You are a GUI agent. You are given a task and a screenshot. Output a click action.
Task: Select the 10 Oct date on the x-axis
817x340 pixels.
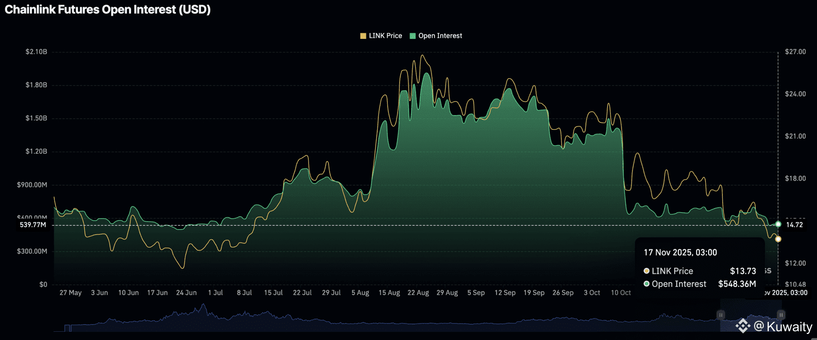tap(620, 293)
